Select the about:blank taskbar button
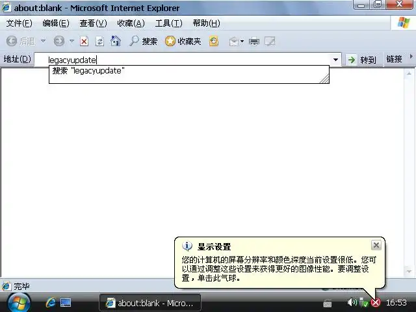 [150, 303]
